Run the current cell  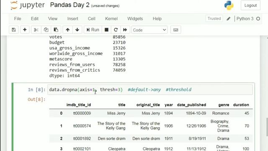(93, 30)
